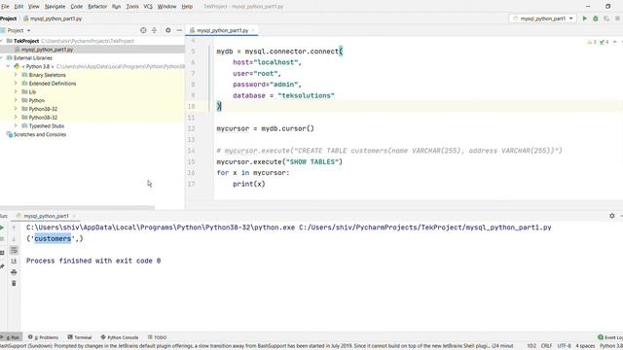The height and width of the screenshot is (350, 623).
Task: Click scroll to end icon in Run console
Action: (14, 262)
